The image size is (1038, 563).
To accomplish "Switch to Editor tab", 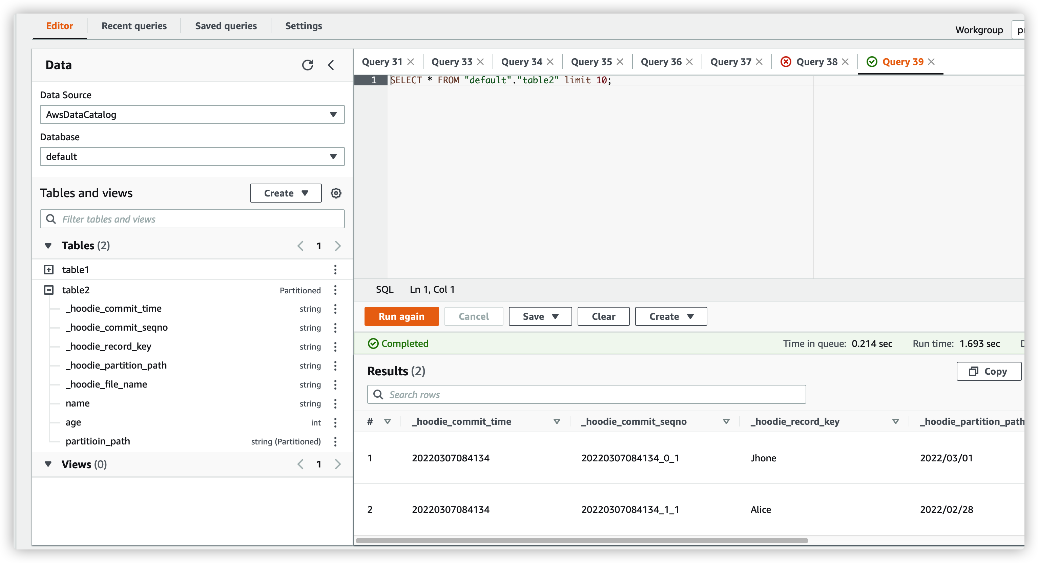I will [59, 26].
